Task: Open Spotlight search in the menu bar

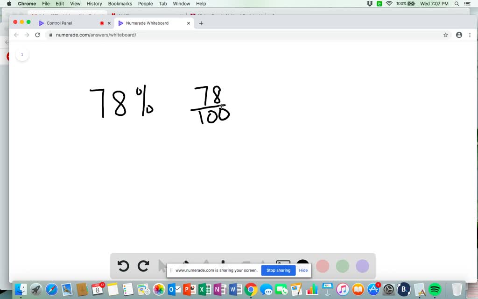Action: click(457, 4)
